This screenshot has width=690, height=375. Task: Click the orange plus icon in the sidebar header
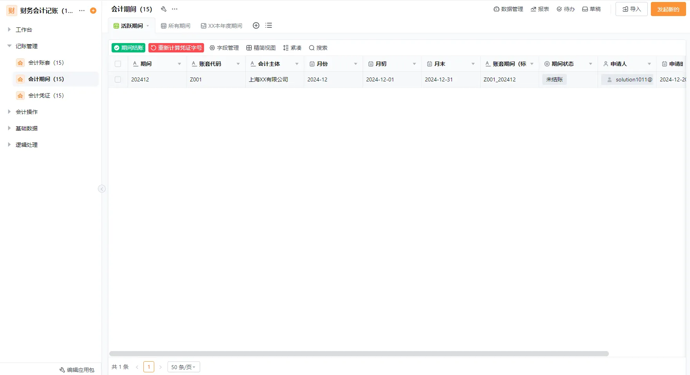93,11
